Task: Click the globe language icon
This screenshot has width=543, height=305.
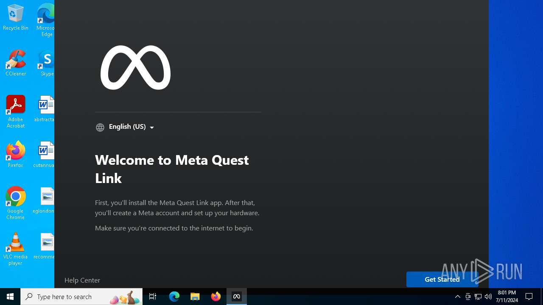Action: pyautogui.click(x=100, y=127)
